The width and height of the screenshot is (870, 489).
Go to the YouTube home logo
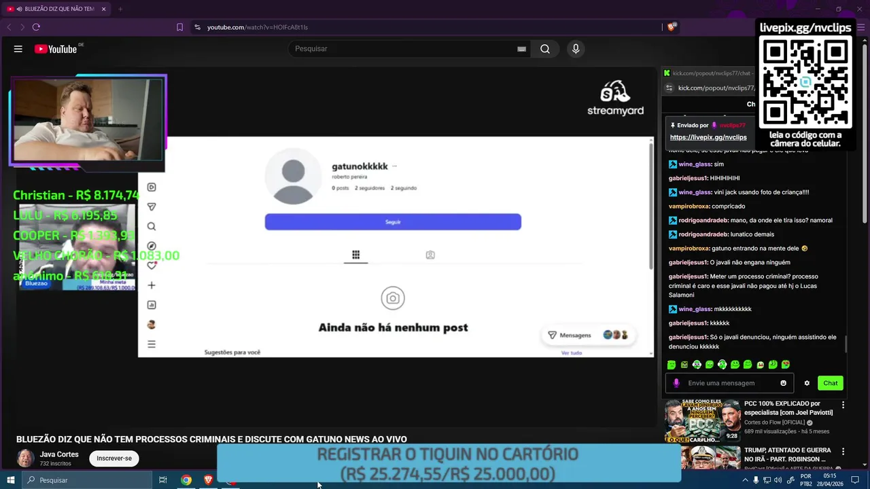click(x=56, y=49)
